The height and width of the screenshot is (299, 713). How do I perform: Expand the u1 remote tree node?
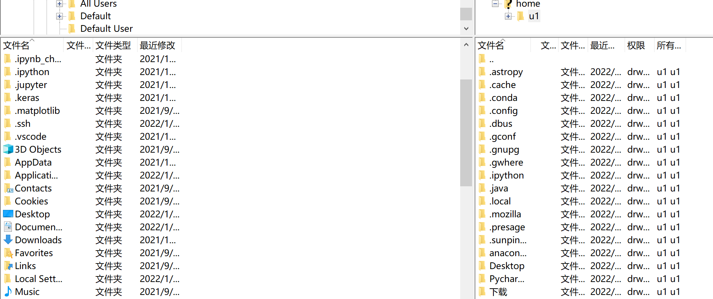click(x=508, y=16)
